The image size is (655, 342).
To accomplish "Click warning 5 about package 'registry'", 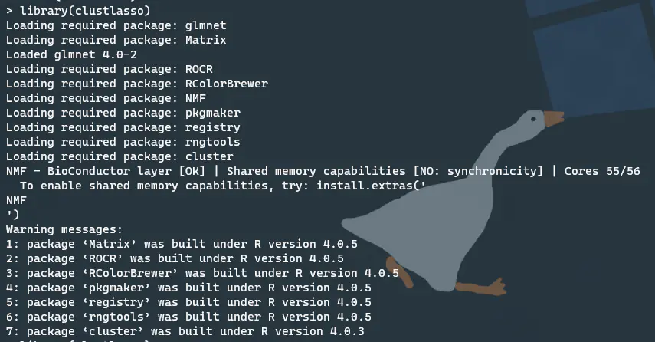I will click(188, 302).
